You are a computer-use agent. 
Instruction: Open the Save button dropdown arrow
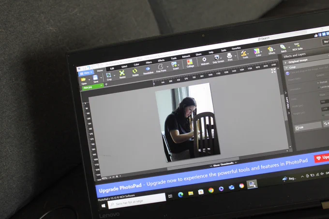tap(101, 78)
